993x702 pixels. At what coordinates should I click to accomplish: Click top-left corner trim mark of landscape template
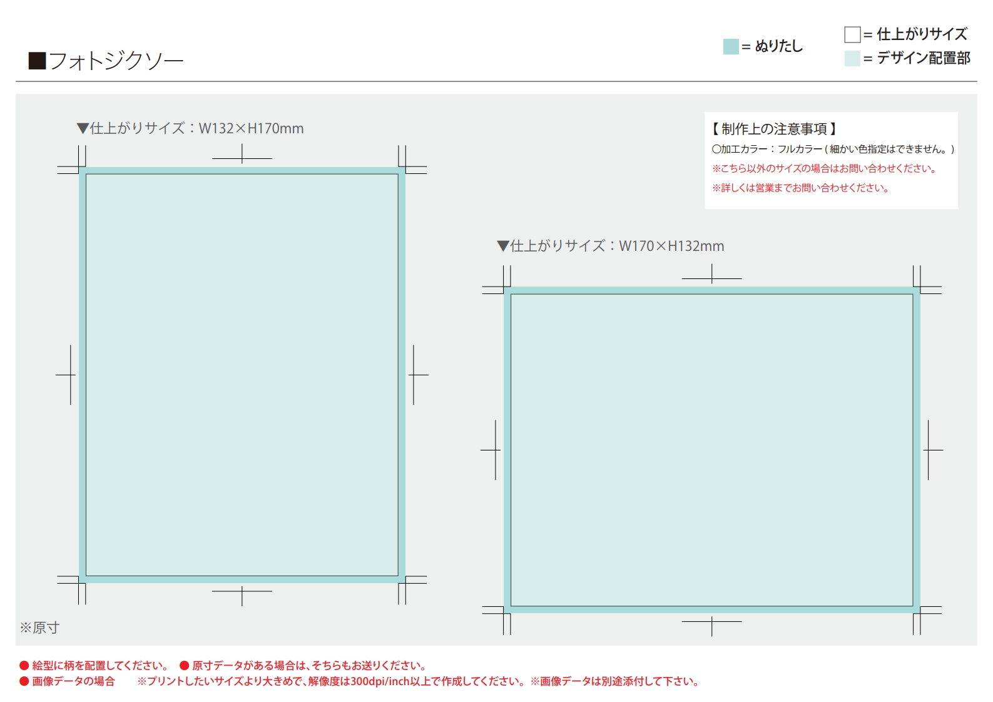[x=496, y=280]
